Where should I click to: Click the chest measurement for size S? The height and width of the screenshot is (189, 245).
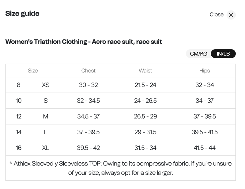[88, 101]
